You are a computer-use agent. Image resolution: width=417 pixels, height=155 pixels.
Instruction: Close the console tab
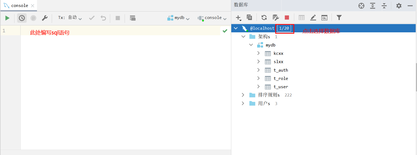tap(33, 6)
